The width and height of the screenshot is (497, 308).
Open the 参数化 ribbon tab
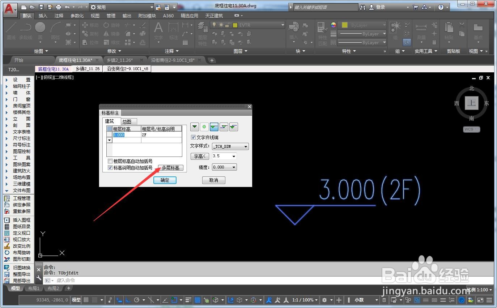[x=77, y=16]
